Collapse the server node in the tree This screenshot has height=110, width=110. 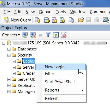(x=4, y=43)
